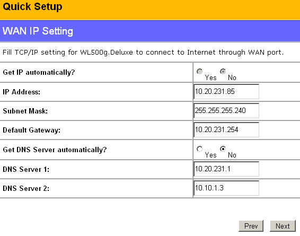Click the Default Gateway input box
Screen dimensions: 300x236
click(226, 130)
